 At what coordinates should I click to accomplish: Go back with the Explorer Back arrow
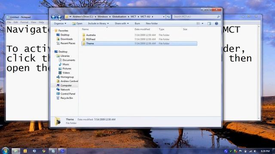[53, 17]
